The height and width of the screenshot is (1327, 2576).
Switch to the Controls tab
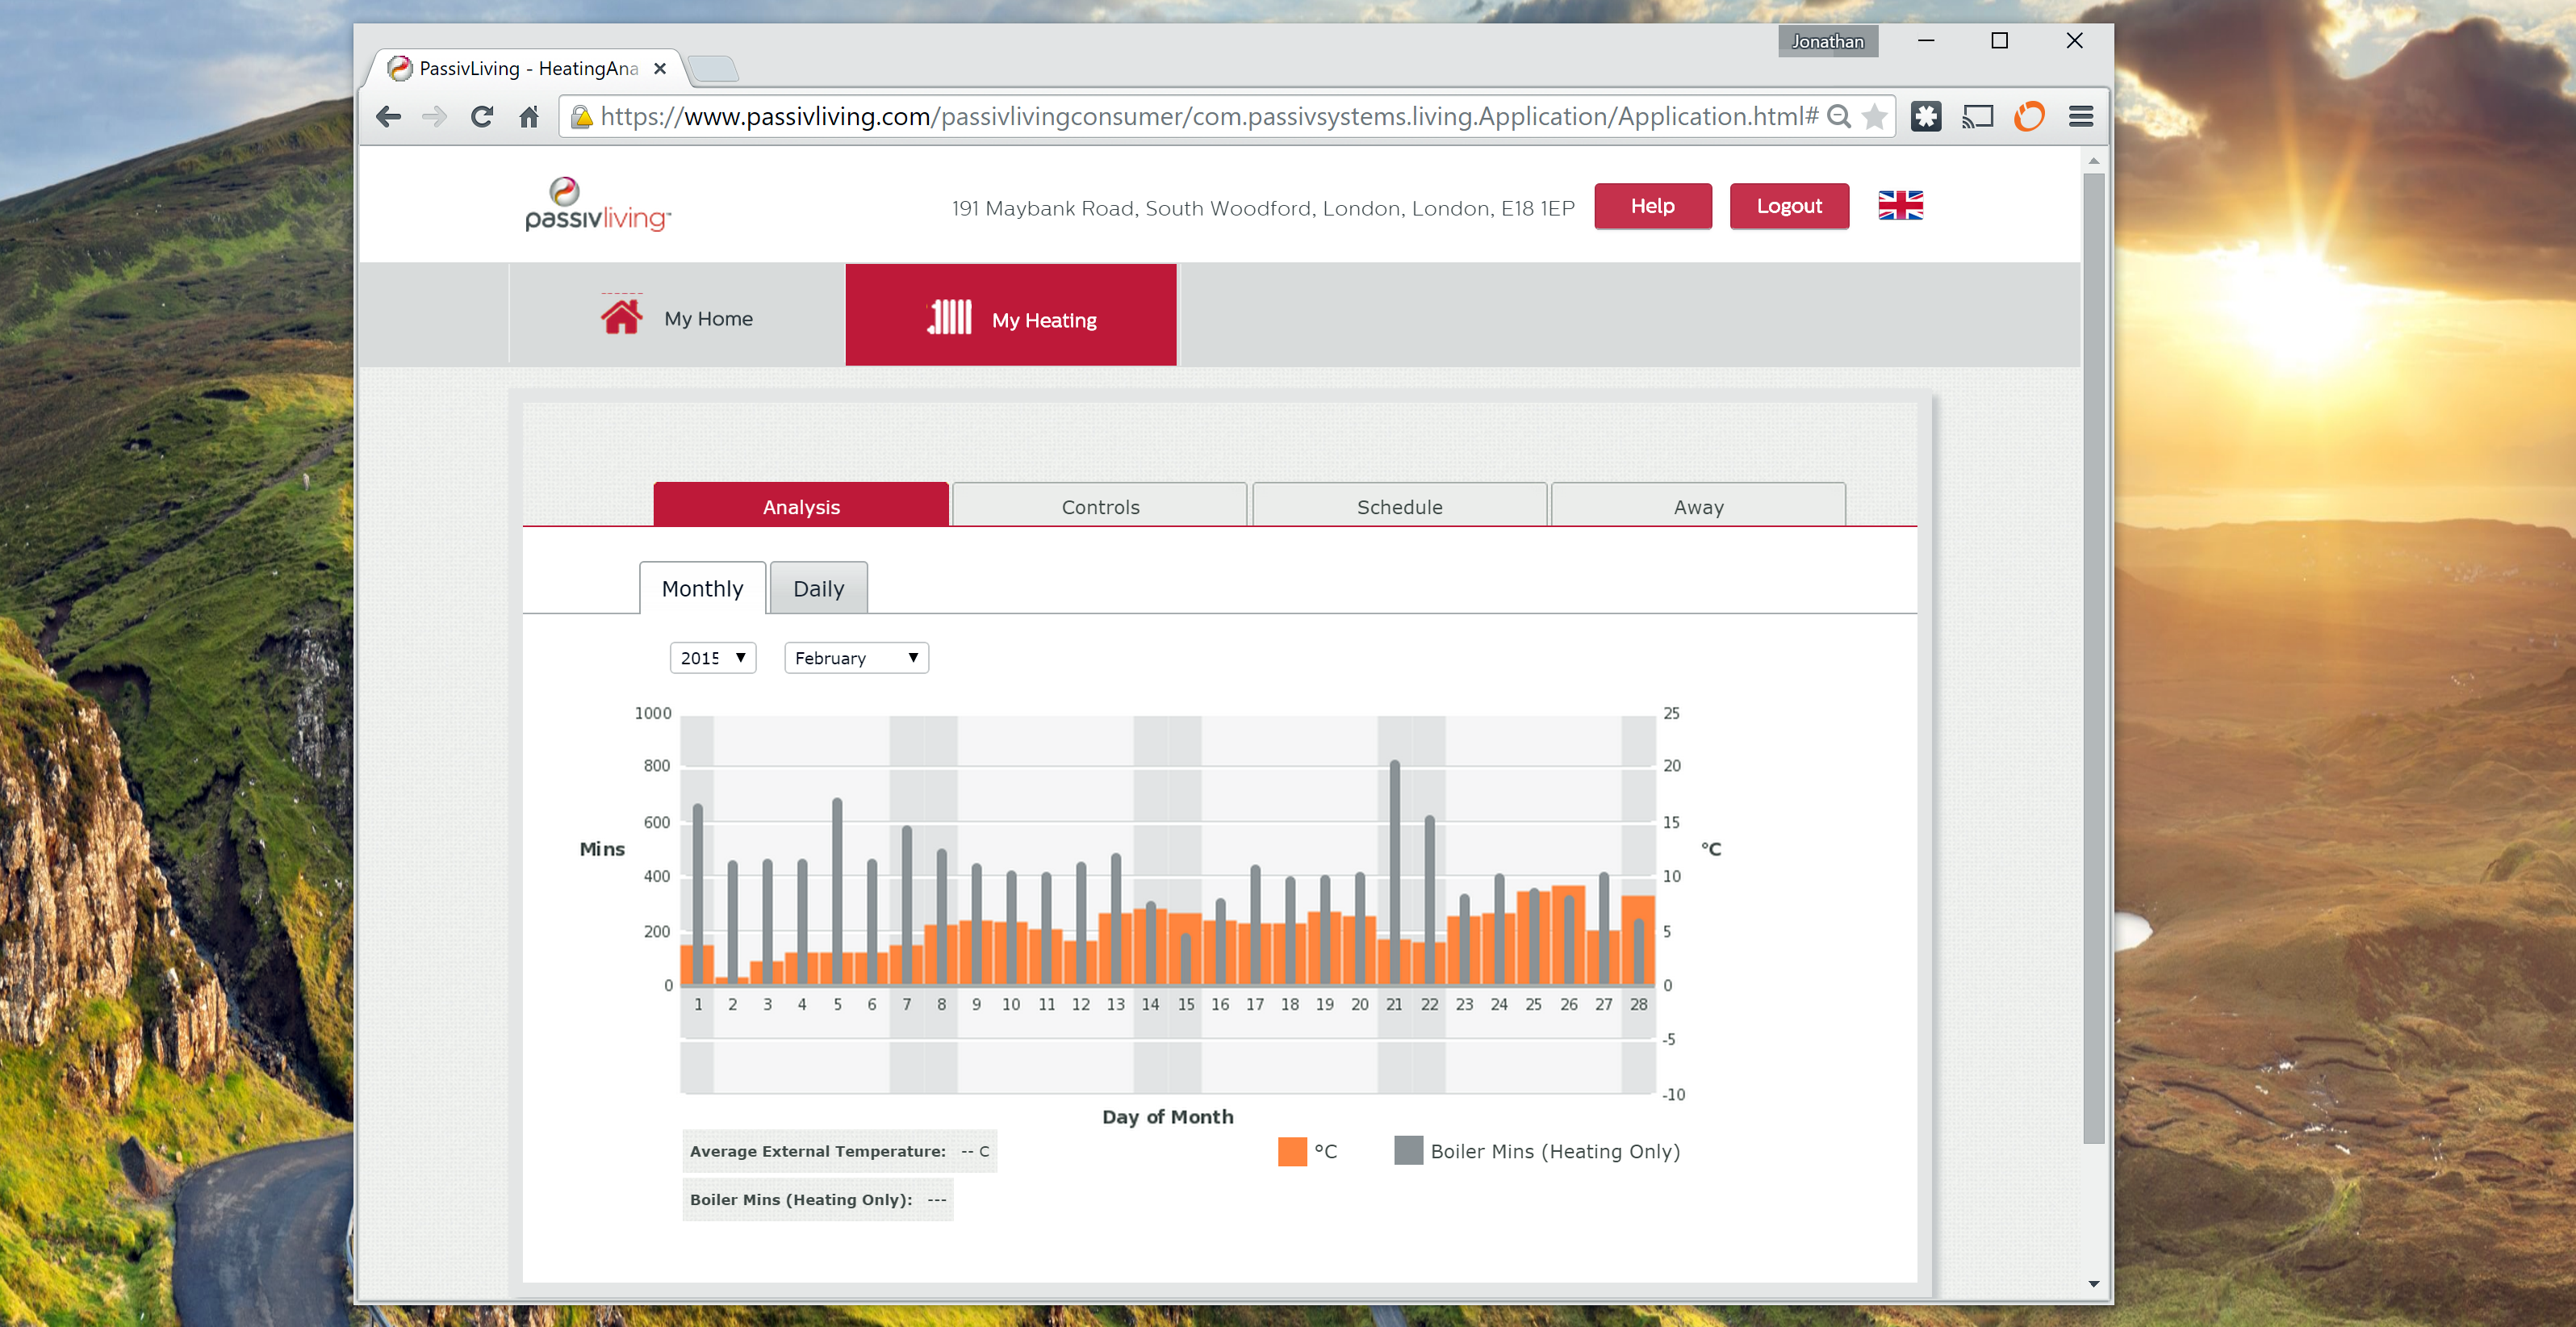1100,506
